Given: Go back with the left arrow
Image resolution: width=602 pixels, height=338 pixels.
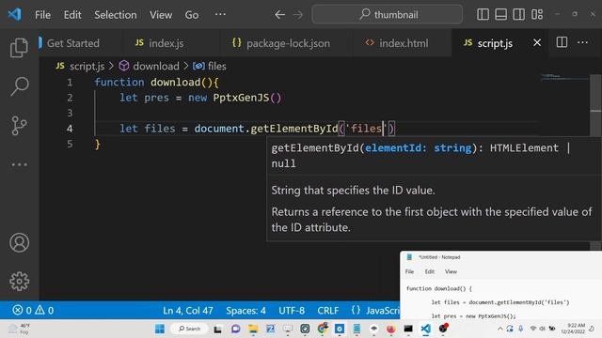Looking at the screenshot, I should [279, 15].
